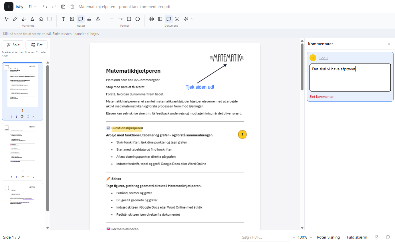This screenshot has width=395, height=244.
Task: Tick the checkbox on page 2 thumbnail
Action: pyautogui.click(x=7, y=128)
